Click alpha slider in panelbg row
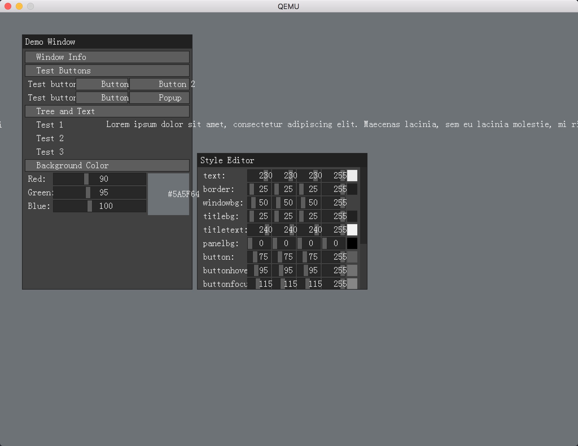 (334, 243)
